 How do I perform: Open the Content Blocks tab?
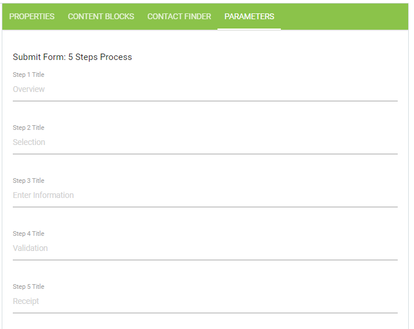click(x=101, y=16)
